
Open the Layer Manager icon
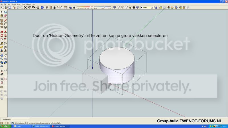click(x=156, y=7)
